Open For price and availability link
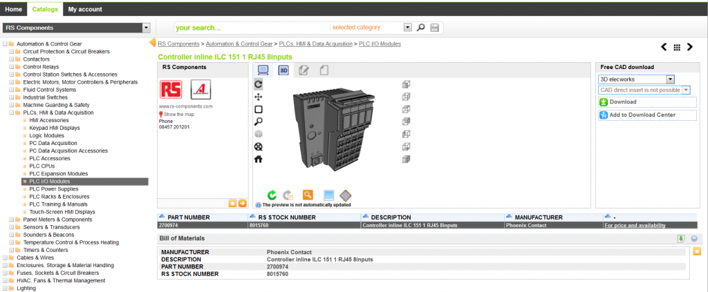This screenshot has width=708, height=292. tap(635, 225)
